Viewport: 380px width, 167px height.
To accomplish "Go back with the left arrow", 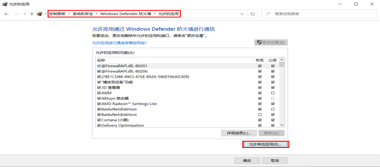I will (7, 14).
